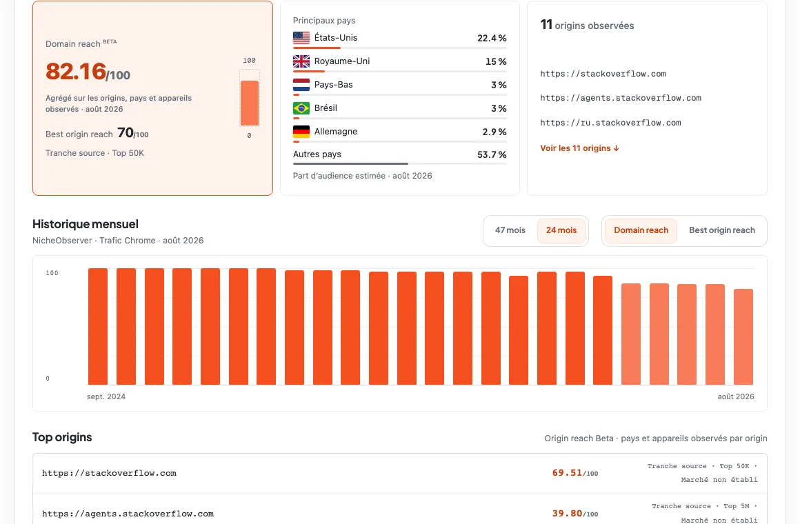800x524 pixels.
Task: Click the Best origin reach 70 value
Action: [x=132, y=133]
